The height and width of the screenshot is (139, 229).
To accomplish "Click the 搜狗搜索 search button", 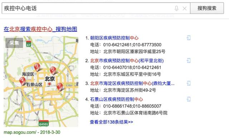I will 207,8.
